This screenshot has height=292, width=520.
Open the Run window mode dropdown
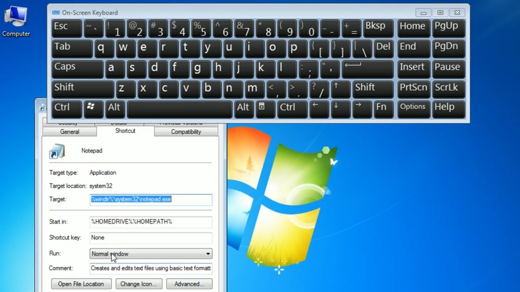(151, 254)
